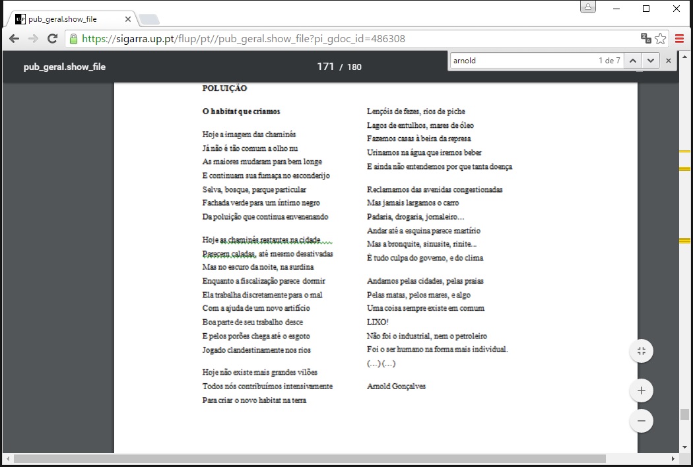Click horizontal scrollbar left arrow

tap(7, 458)
